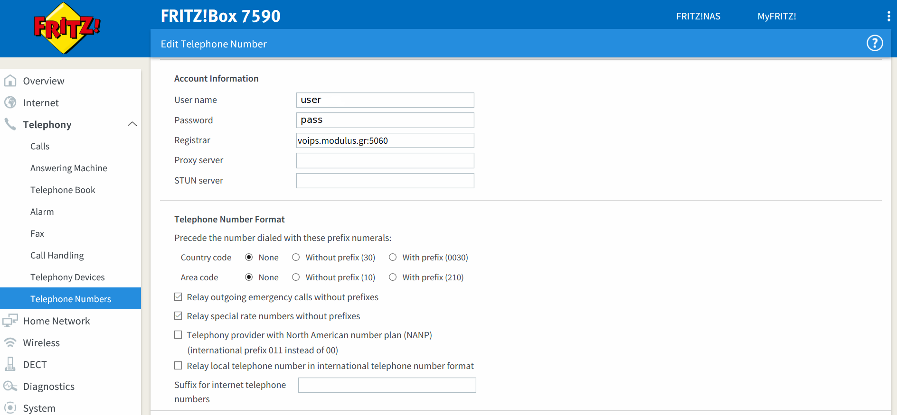Viewport: 897px width, 415px height.
Task: Enable North American number plan (NANP) checkbox
Action: point(178,335)
